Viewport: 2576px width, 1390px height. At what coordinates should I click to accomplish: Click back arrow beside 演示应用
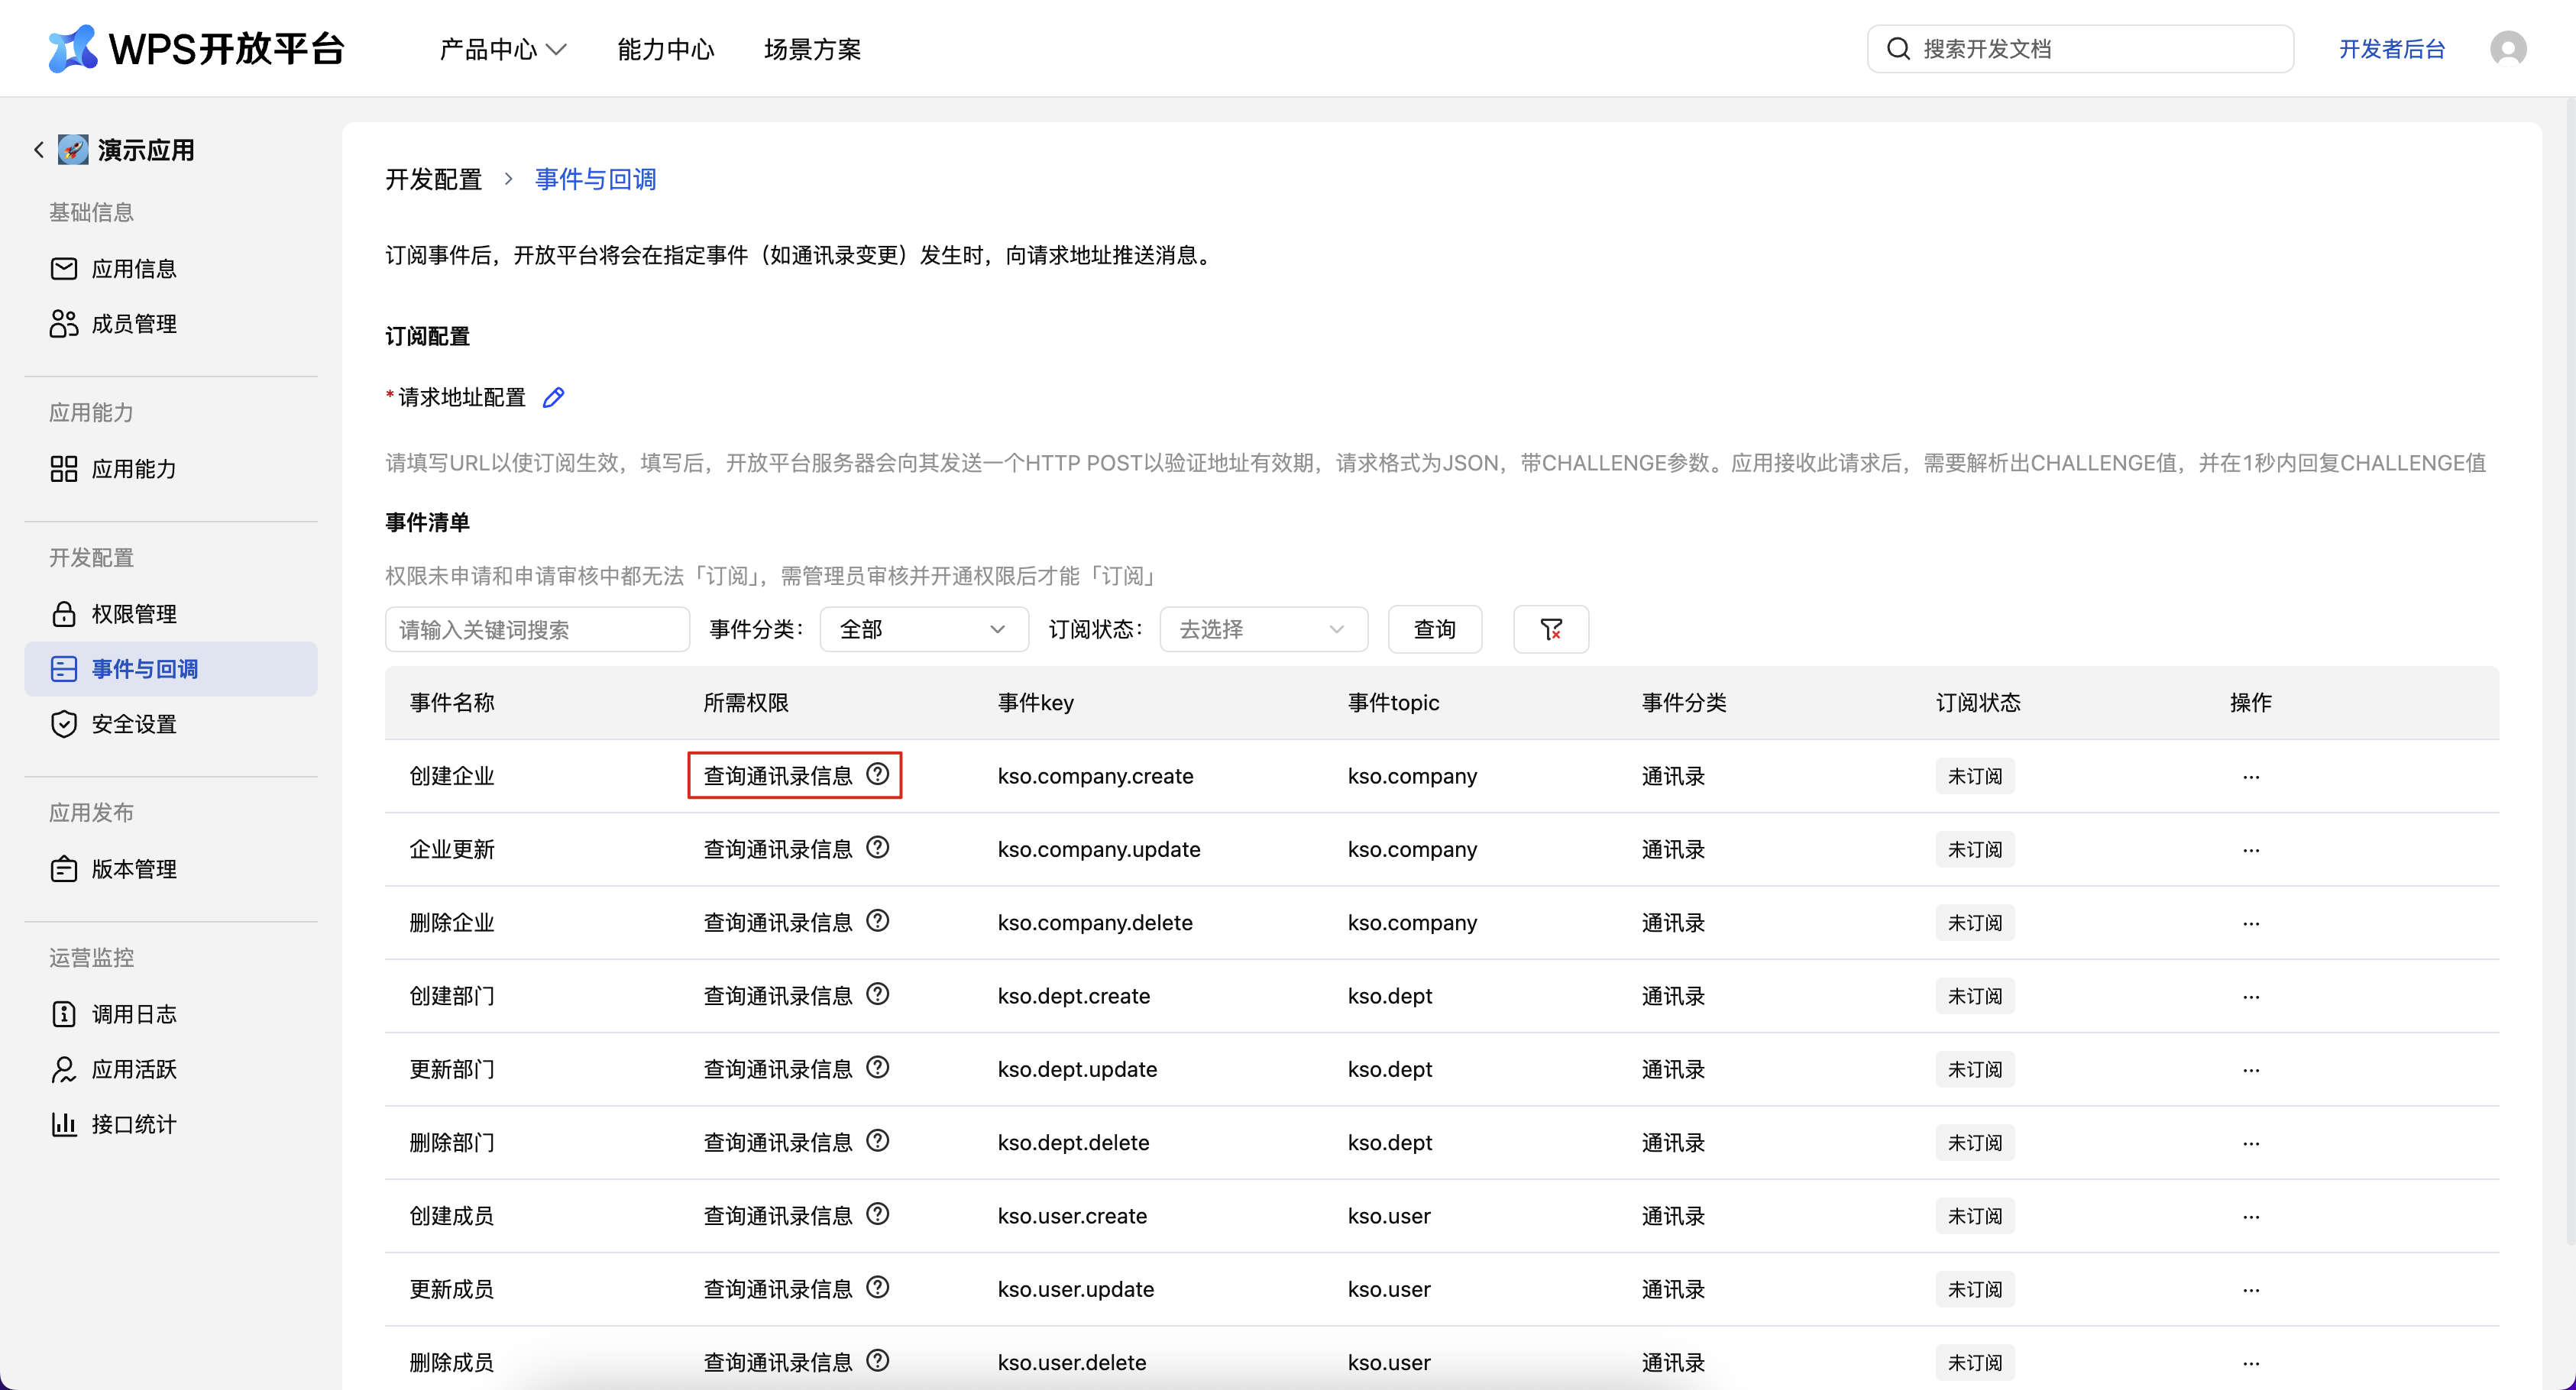coord(39,150)
